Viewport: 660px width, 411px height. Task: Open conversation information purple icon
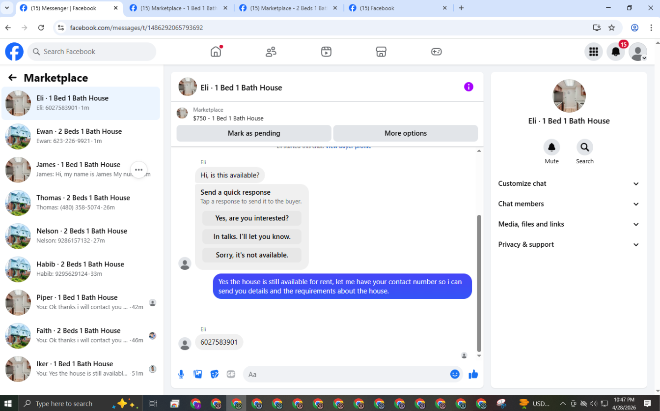point(468,87)
